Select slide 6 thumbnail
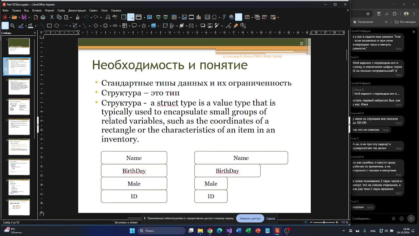This screenshot has width=419, height=236. click(19, 147)
